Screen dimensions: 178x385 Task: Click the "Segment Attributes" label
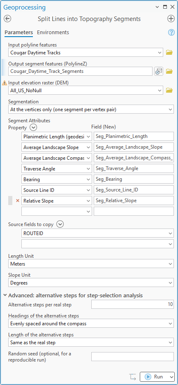[x=29, y=121]
